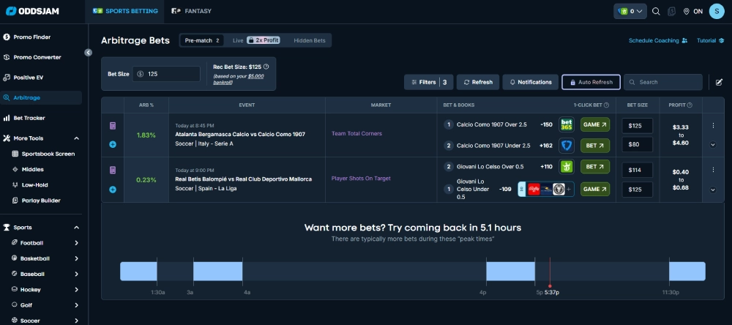
Task: Go to Fantasy in the top navigation
Action: click(x=191, y=11)
